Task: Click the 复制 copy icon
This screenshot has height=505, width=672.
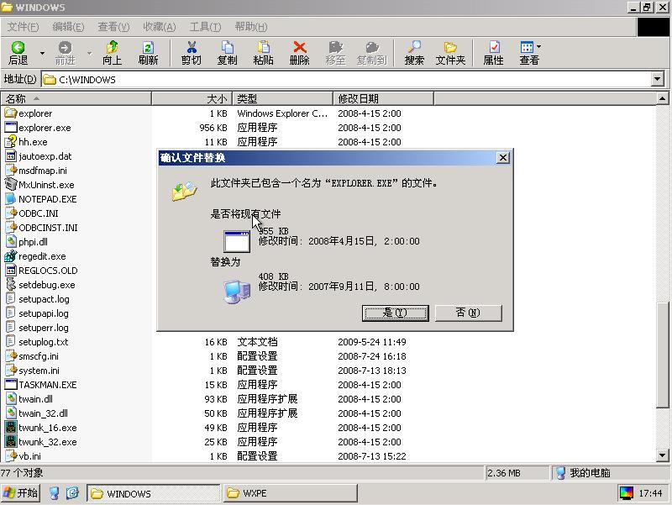Action: [x=227, y=47]
